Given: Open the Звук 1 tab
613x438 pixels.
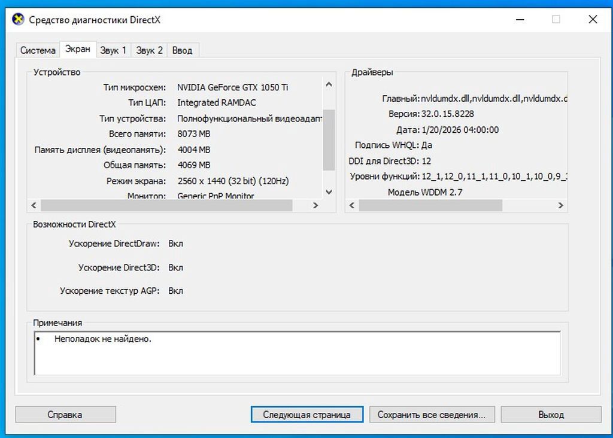Looking at the screenshot, I should pos(113,50).
